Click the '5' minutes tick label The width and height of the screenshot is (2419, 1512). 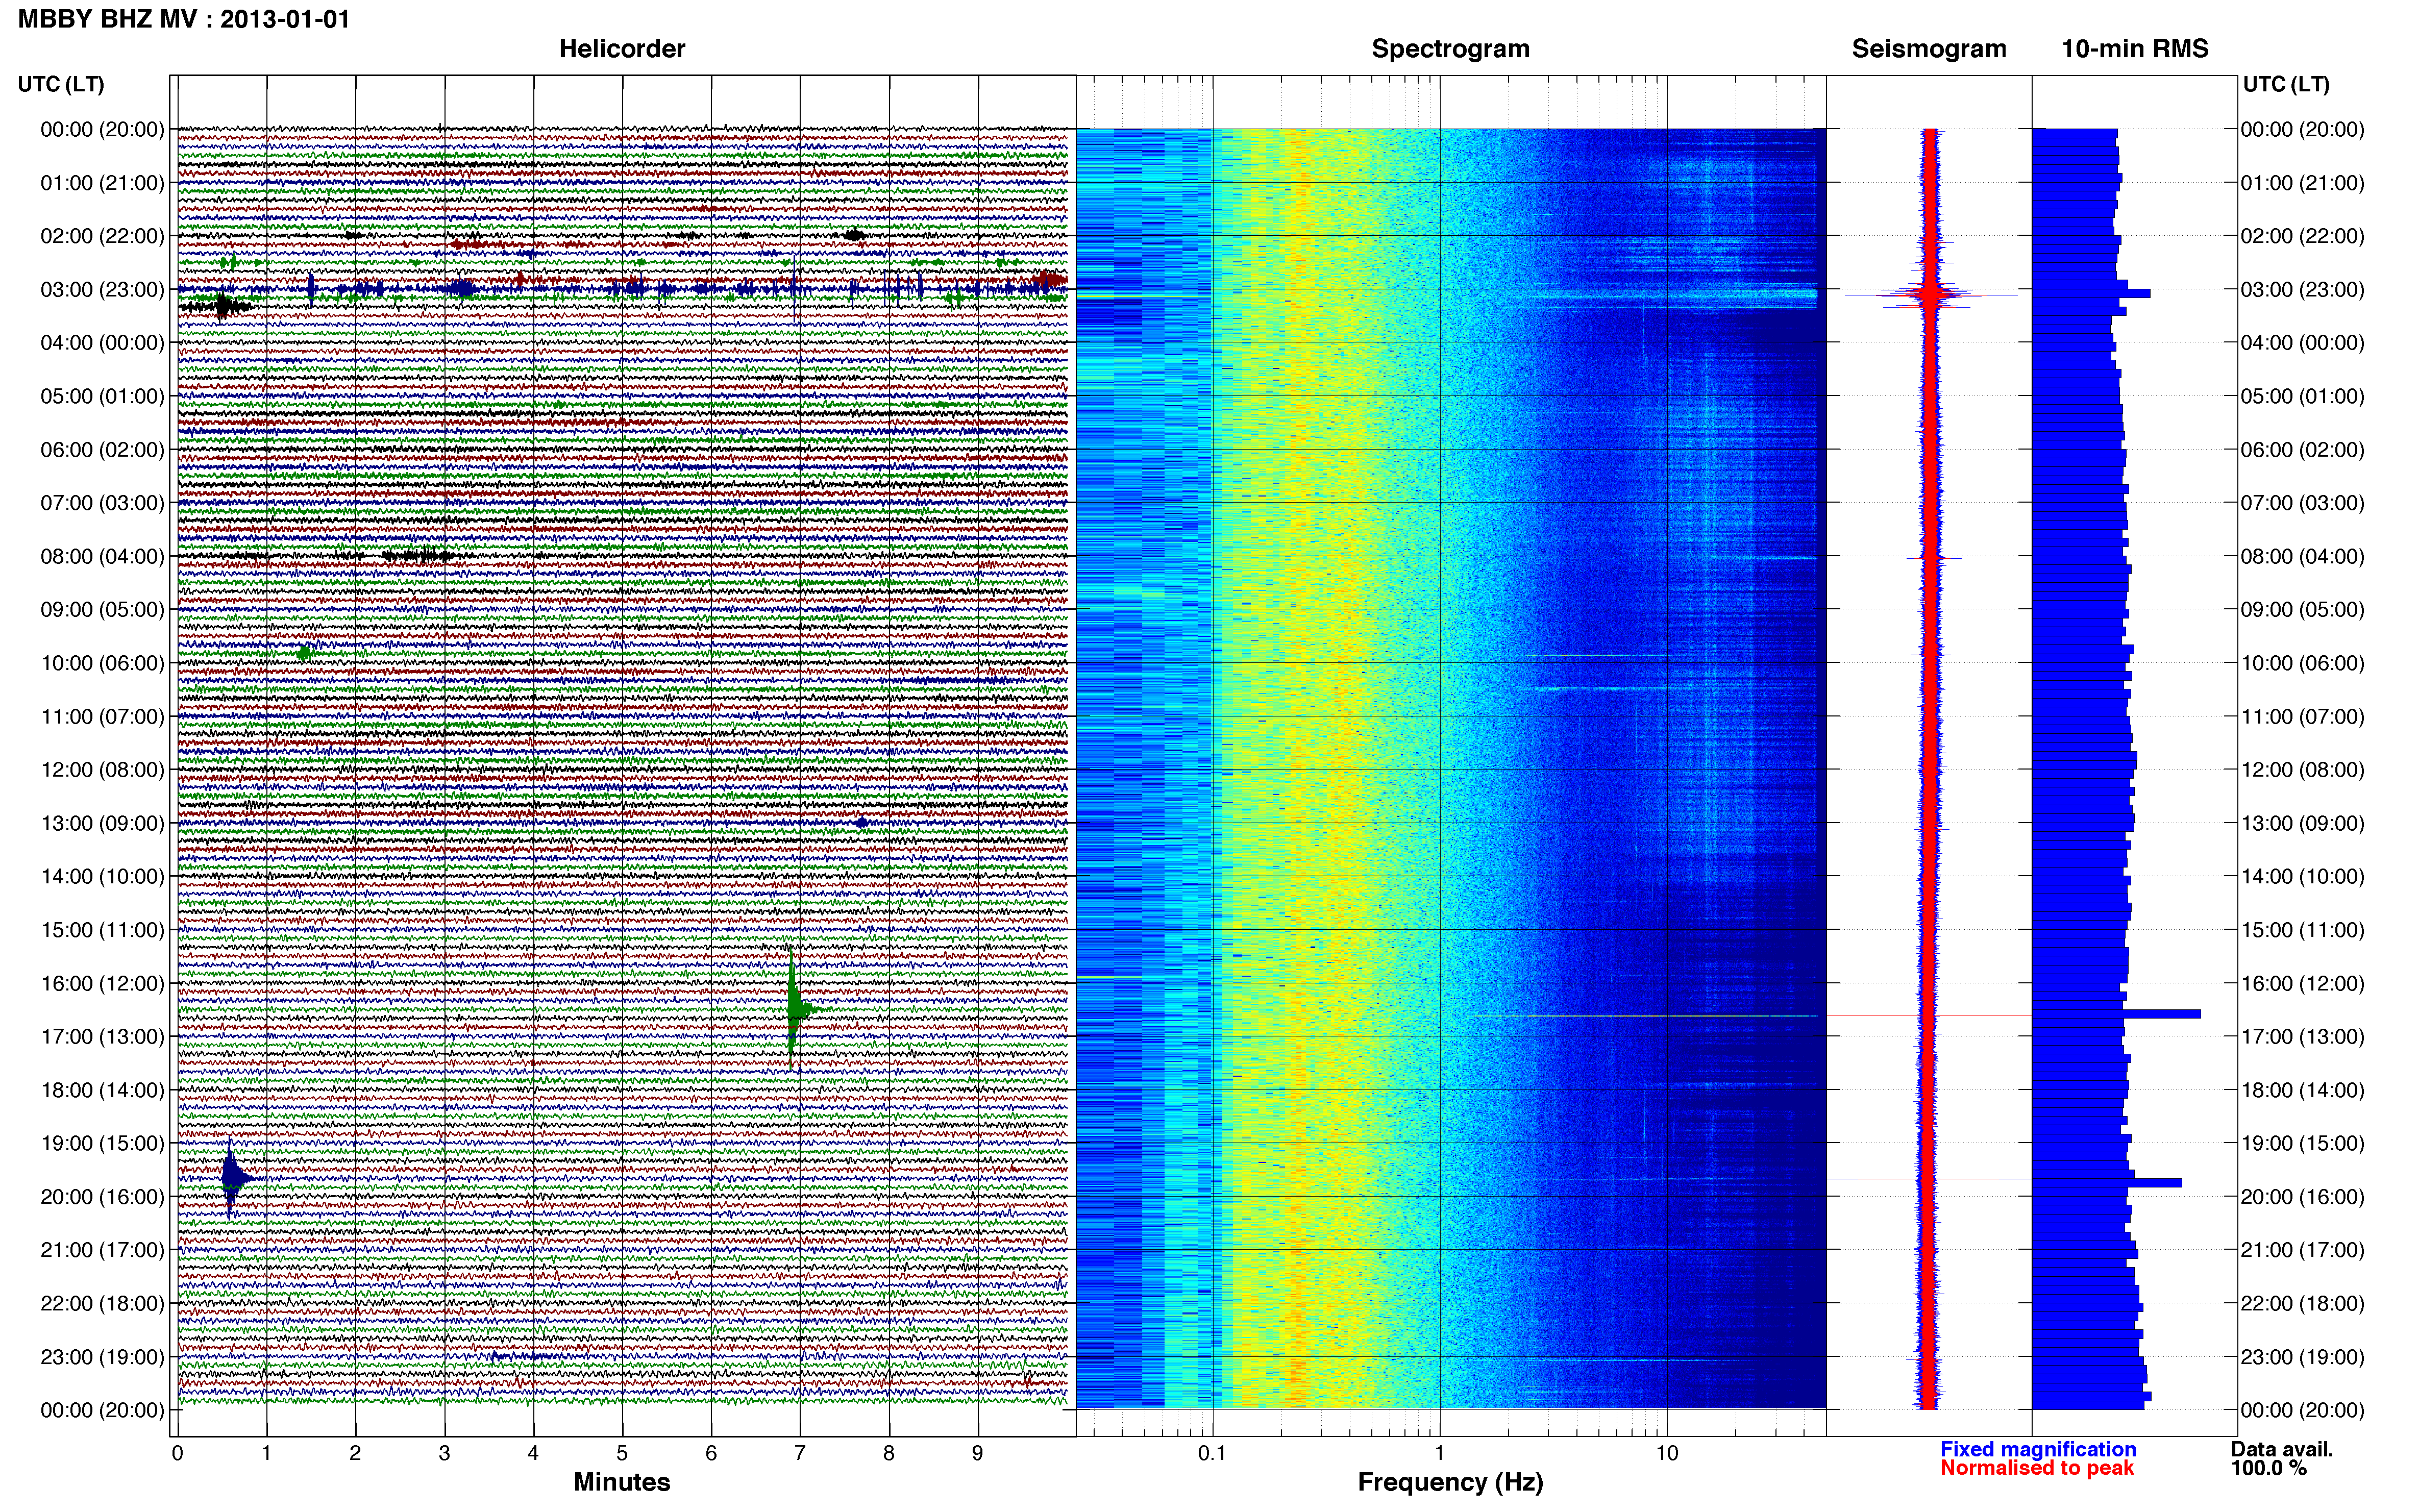tap(622, 1453)
